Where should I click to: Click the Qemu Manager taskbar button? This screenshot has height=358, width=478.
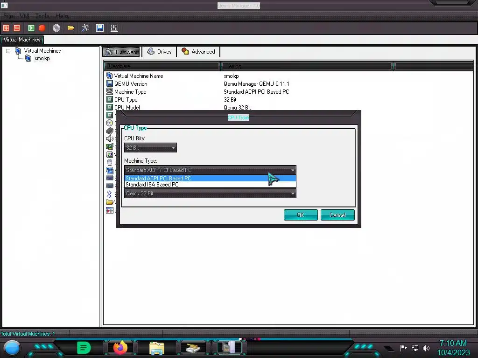230,348
